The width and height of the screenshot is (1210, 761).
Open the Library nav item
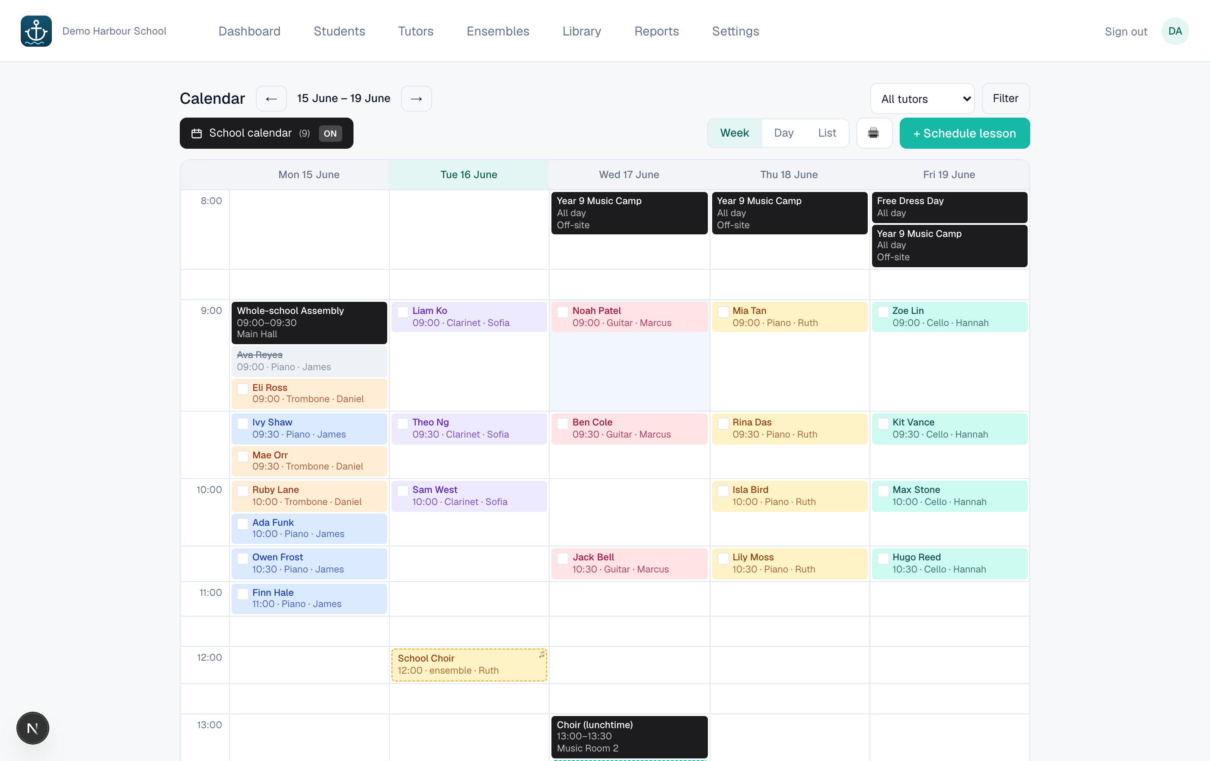(x=581, y=31)
